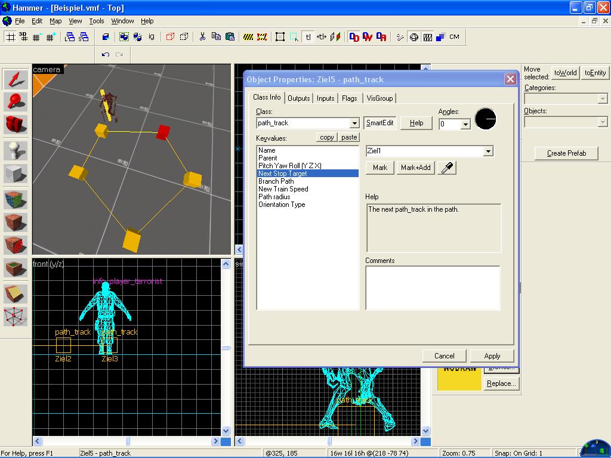The height and width of the screenshot is (458, 611).
Task: Click the keyvalues copy button
Action: (x=326, y=138)
